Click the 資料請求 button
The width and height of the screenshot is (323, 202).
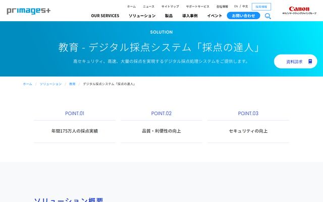click(295, 62)
